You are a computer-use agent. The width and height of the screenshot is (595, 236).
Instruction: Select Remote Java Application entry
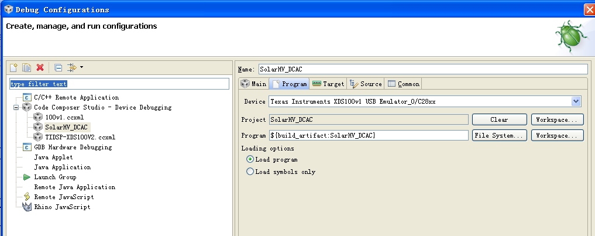[x=74, y=187]
